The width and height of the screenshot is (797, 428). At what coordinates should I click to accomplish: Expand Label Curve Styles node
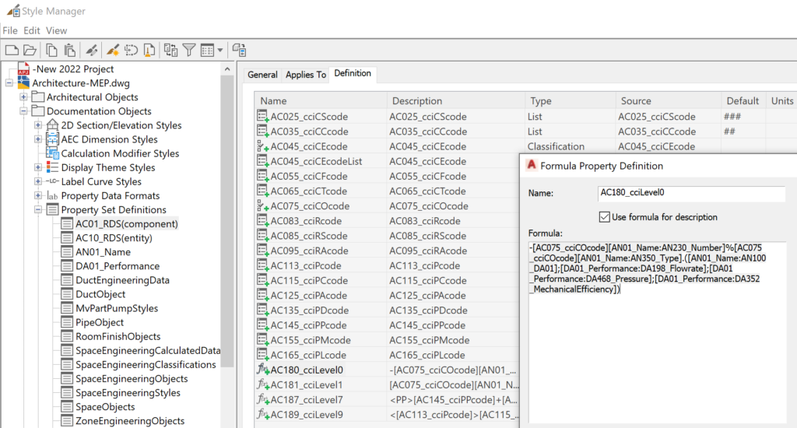click(38, 181)
